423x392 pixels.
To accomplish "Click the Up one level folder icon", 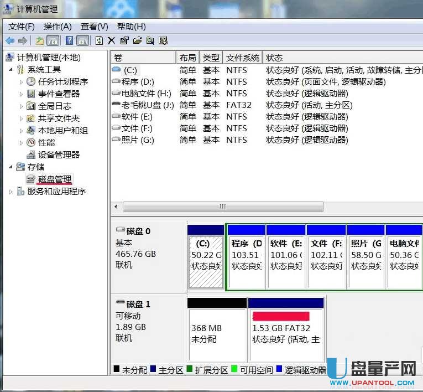I will [40, 40].
